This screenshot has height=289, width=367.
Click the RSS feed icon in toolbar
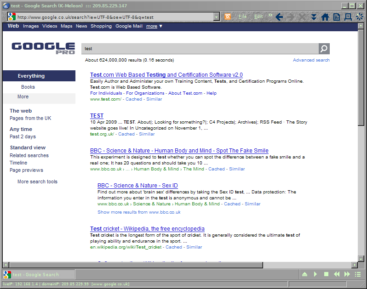click(x=228, y=17)
